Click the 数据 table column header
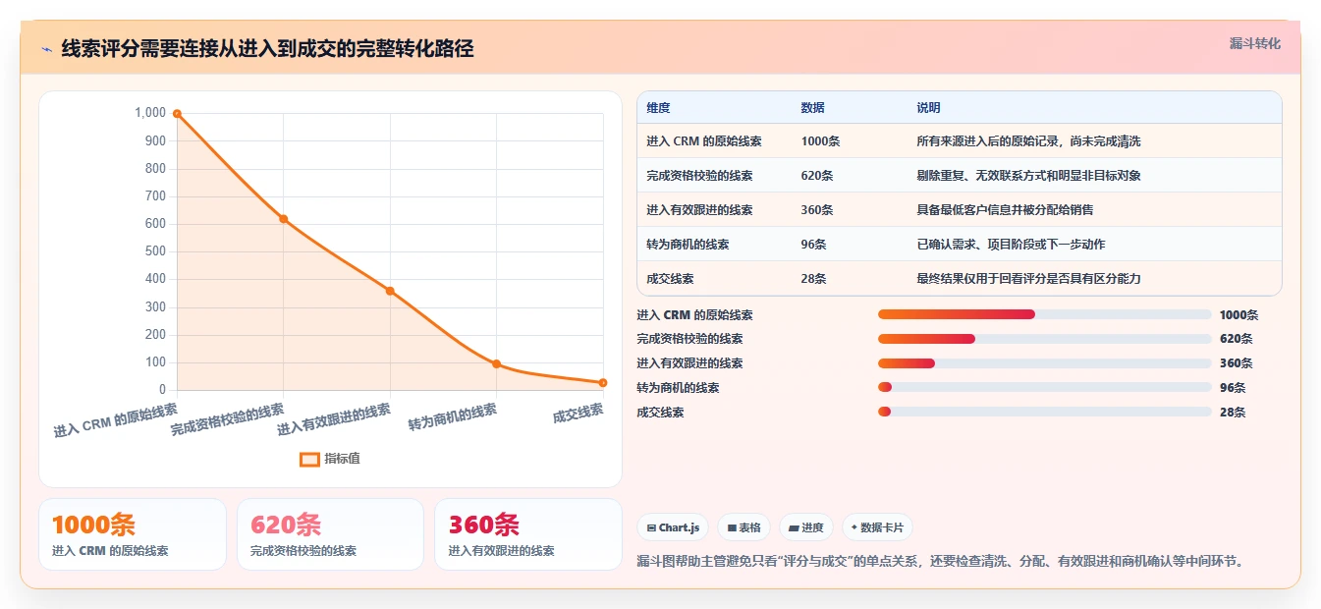Screen dimensions: 1321x609 coord(812,108)
